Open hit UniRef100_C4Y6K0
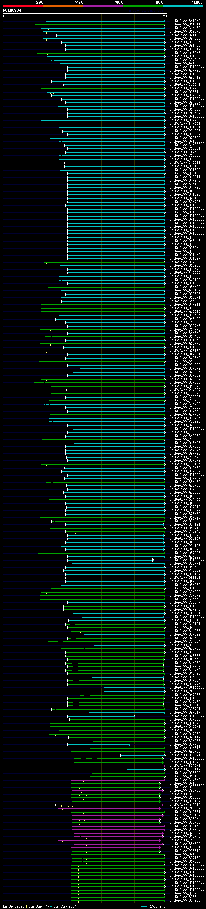 184,780
